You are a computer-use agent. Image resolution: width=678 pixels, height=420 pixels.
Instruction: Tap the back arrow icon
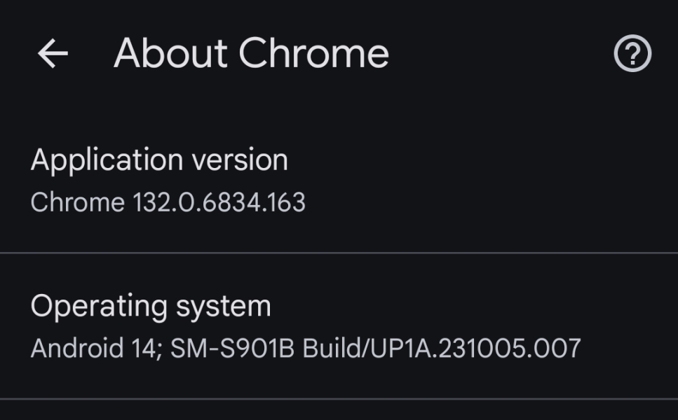click(53, 54)
